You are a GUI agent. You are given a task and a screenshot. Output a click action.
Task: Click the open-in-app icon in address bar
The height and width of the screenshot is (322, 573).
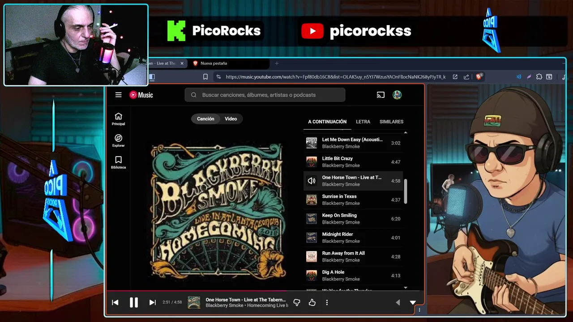pyautogui.click(x=455, y=77)
